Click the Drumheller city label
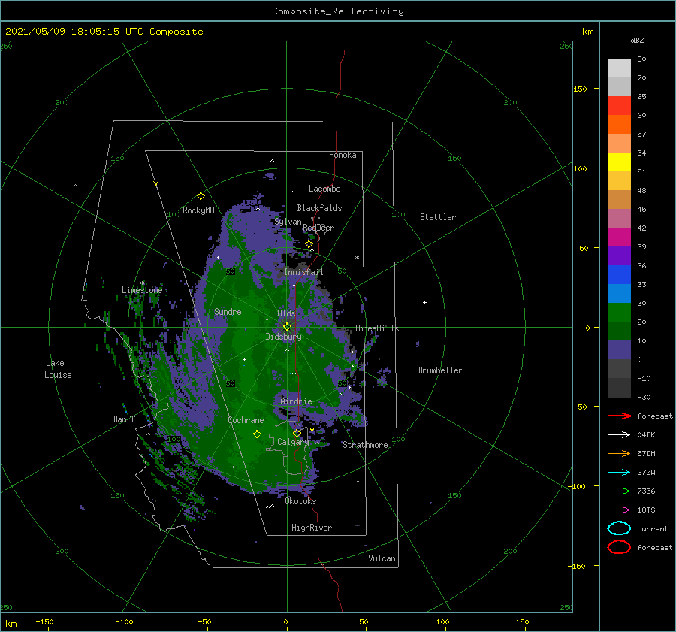 click(x=440, y=370)
